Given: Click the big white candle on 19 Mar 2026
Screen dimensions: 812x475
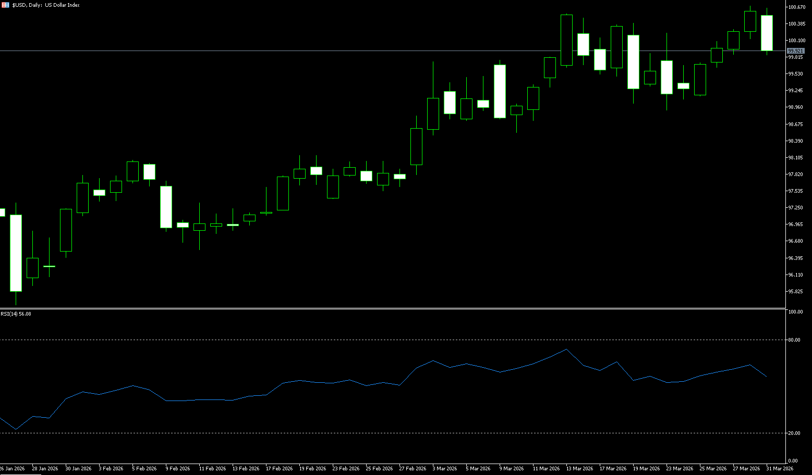Looking at the screenshot, I should (633, 62).
